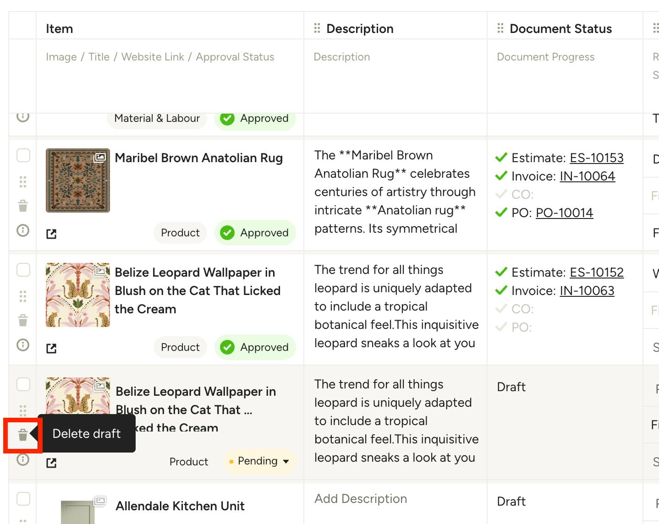The height and width of the screenshot is (524, 659).
Task: Click Approved status badge on Belize Leopard Wallpaper
Action: (255, 347)
